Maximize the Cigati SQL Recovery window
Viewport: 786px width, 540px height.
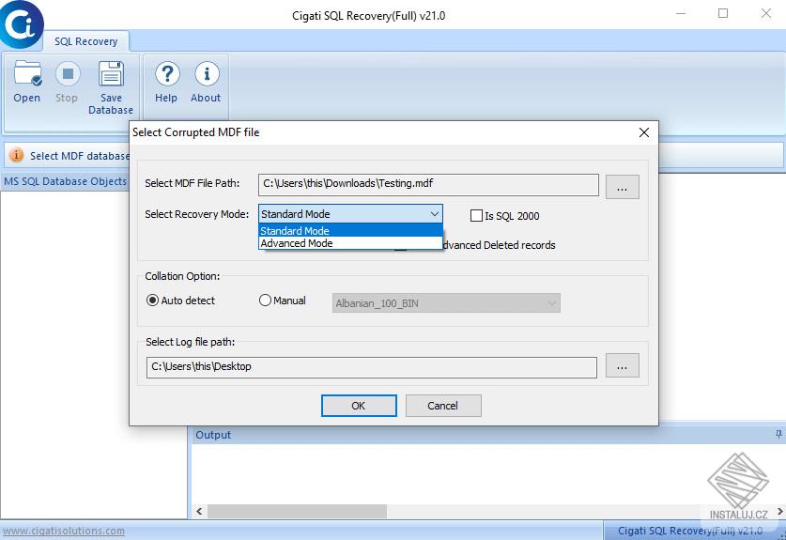click(x=723, y=14)
